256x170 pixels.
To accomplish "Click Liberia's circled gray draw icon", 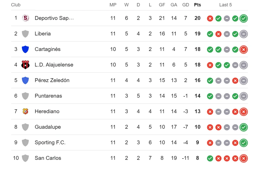I will 243,34.
